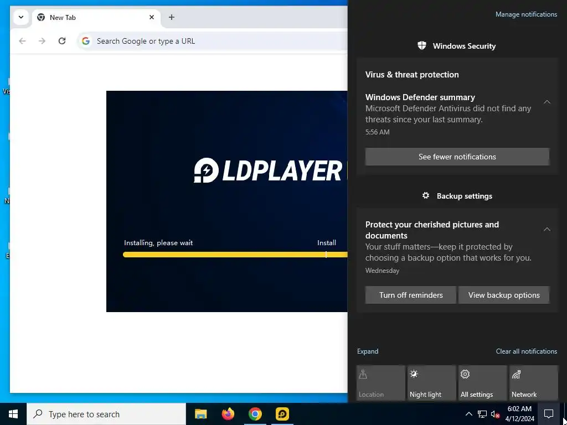Toggle Night light quick action
Viewport: 567px width, 425px height.
pos(432,383)
